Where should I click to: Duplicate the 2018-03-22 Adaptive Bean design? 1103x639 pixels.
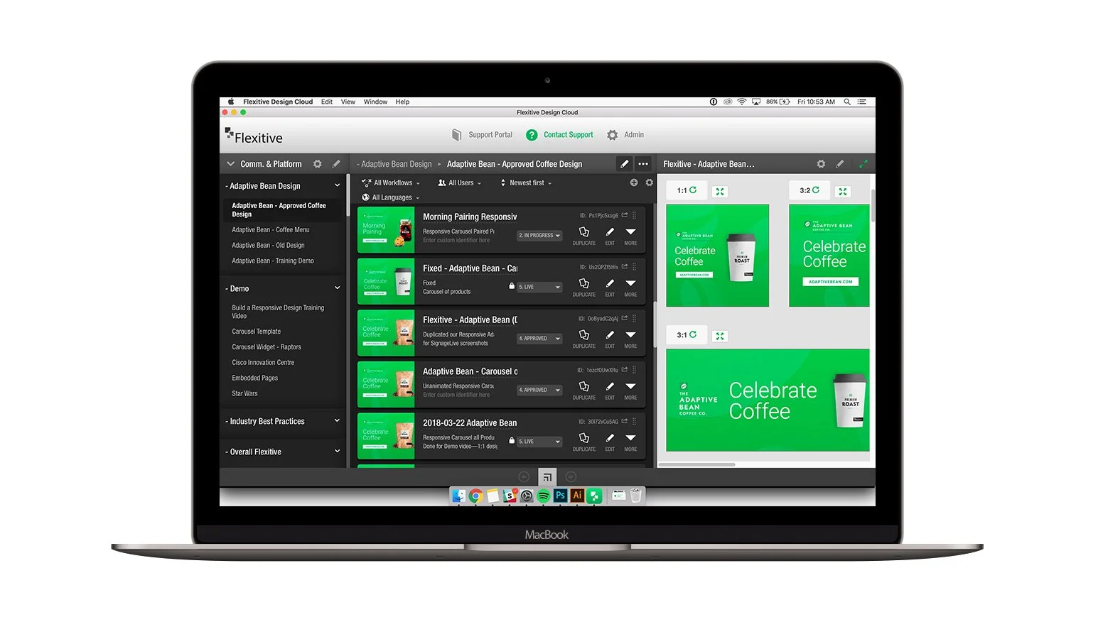[x=584, y=442]
